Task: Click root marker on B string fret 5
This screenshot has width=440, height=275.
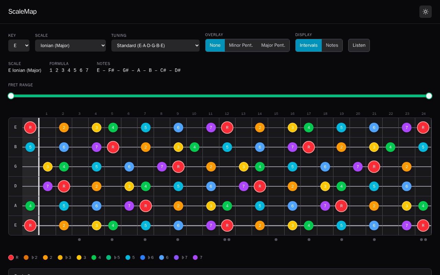Action: (113, 147)
